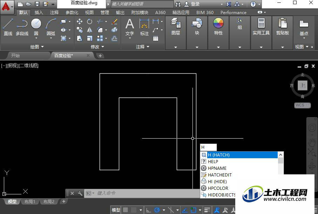Viewport: 318px width, 214px height.
Task: Open the Arc tool dropdown arrow
Action: (51, 38)
